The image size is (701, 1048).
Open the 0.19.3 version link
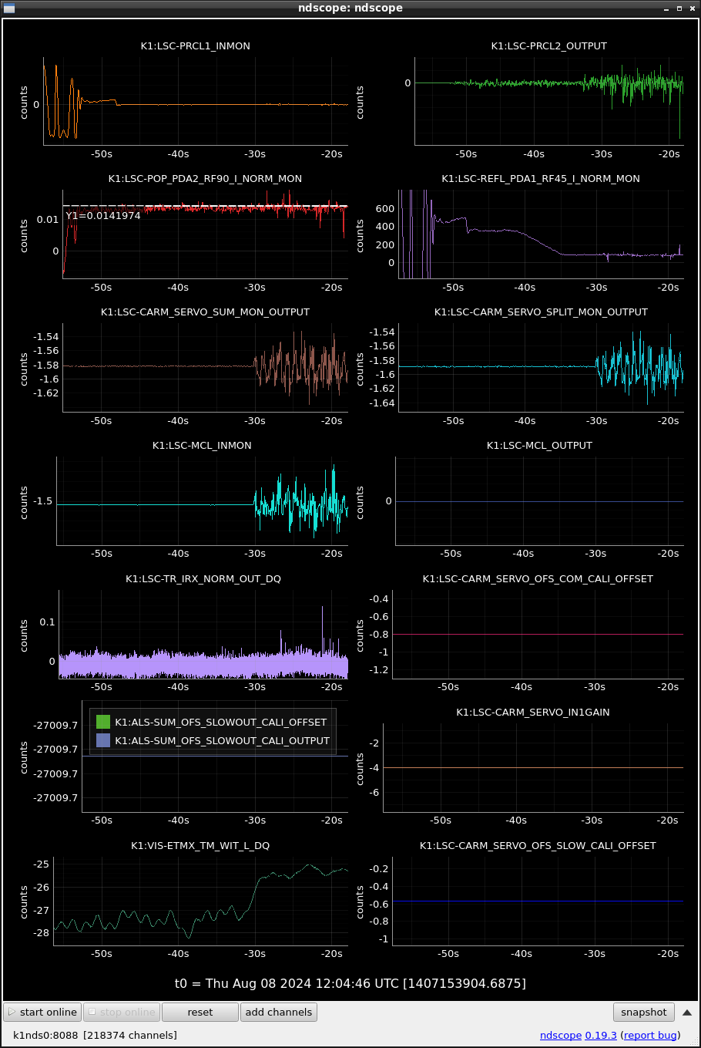pos(601,1035)
